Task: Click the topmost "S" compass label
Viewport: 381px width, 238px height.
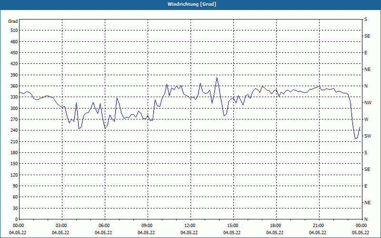Action: click(x=366, y=20)
